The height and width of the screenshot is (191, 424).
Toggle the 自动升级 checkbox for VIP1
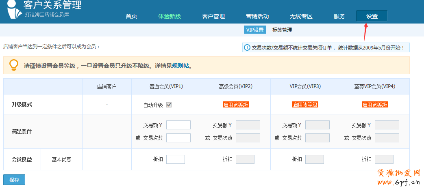[x=169, y=105]
